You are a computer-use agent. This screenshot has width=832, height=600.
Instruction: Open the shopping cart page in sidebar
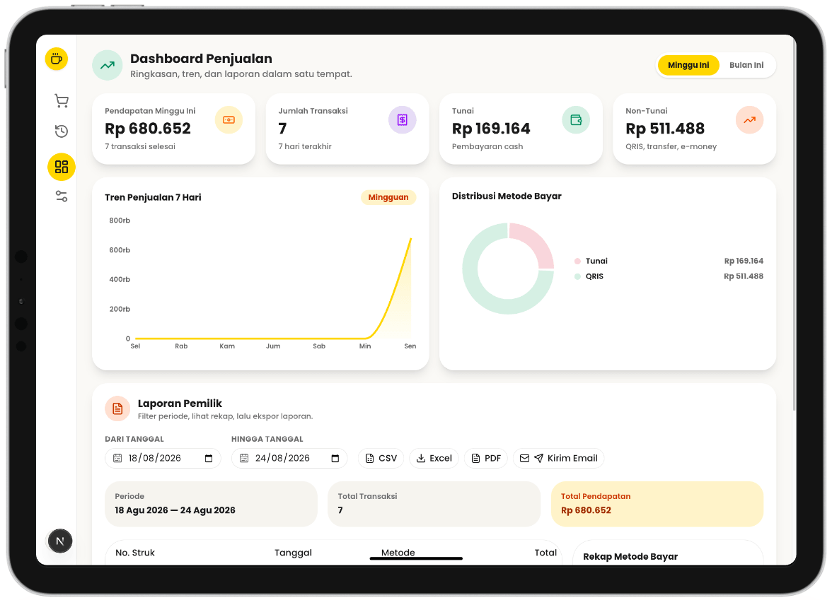62,100
